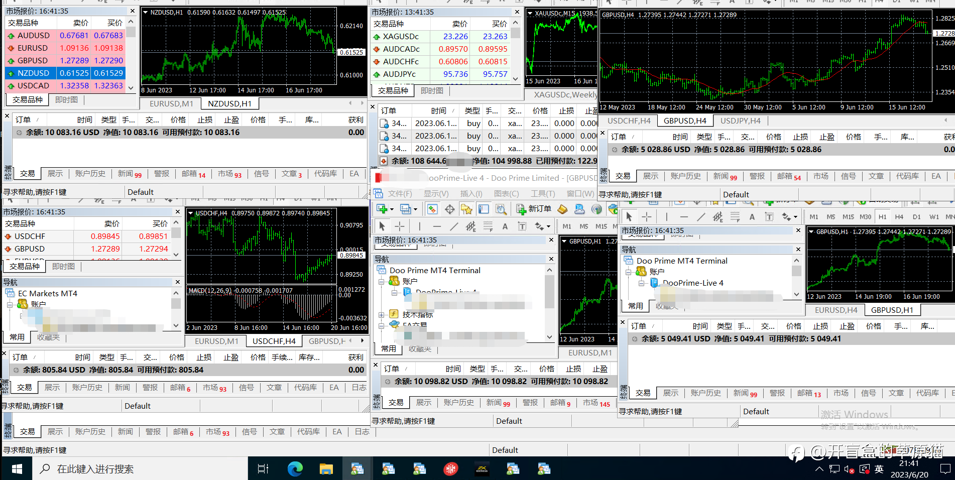Switch chart to the D1 timeframe button
955x480 pixels.
coord(916,217)
